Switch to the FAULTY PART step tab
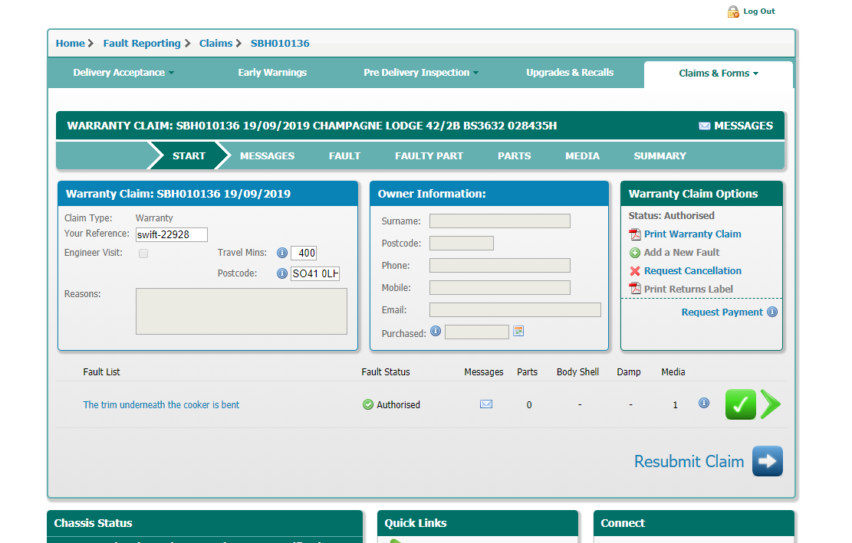852x543 pixels. 429,155
